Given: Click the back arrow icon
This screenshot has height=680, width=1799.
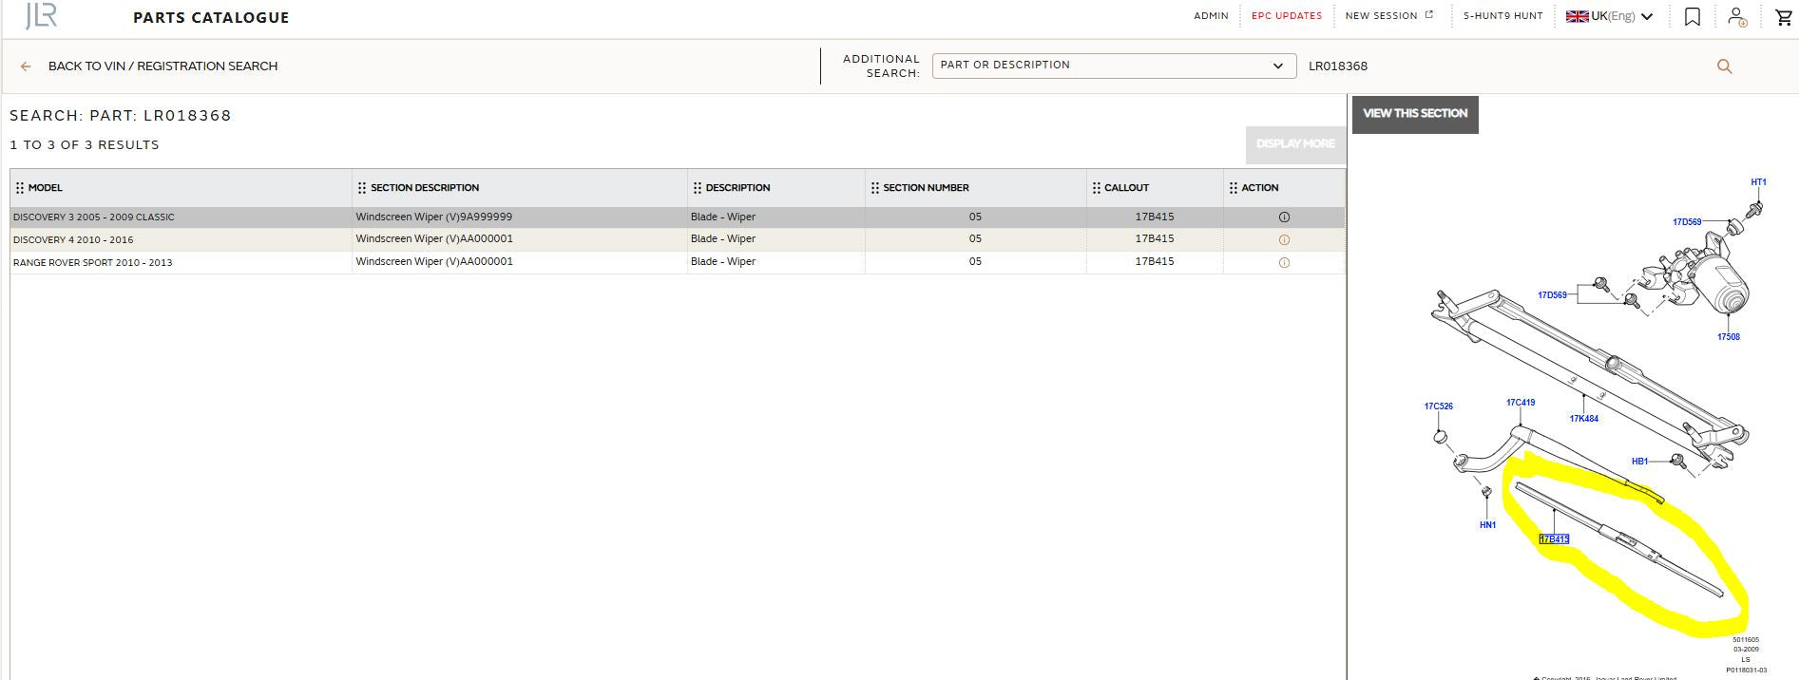Looking at the screenshot, I should [26, 66].
